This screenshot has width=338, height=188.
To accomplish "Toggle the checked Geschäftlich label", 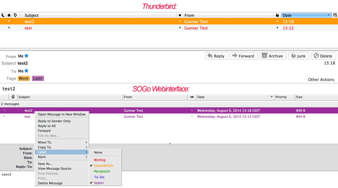I will point(103,166).
